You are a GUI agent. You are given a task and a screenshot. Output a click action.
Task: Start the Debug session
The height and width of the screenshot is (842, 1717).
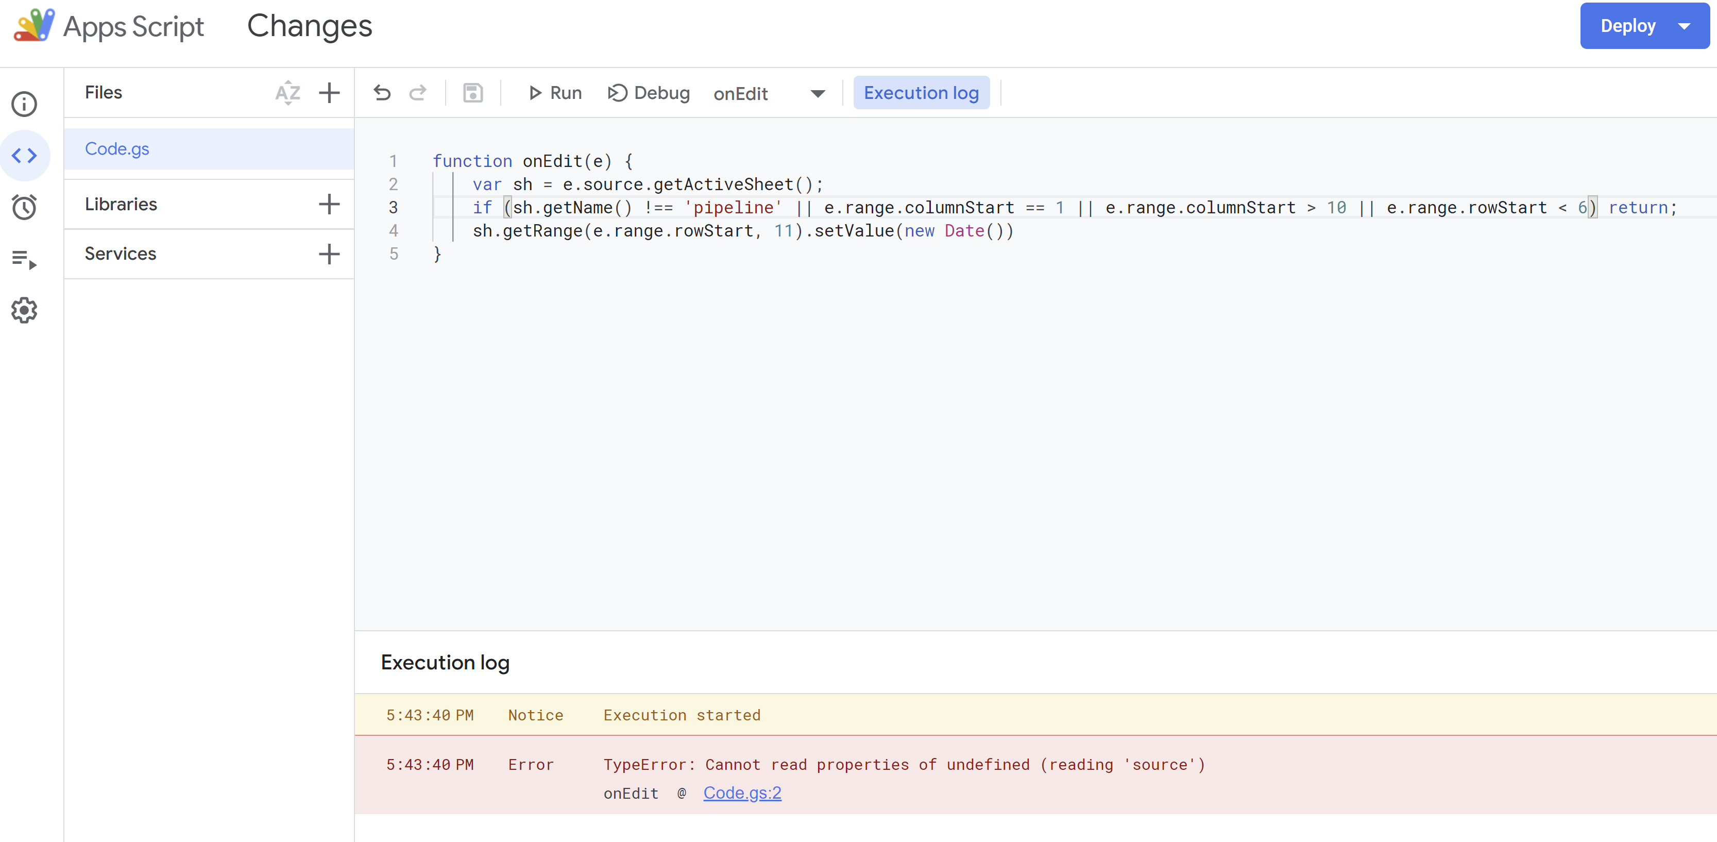point(649,93)
